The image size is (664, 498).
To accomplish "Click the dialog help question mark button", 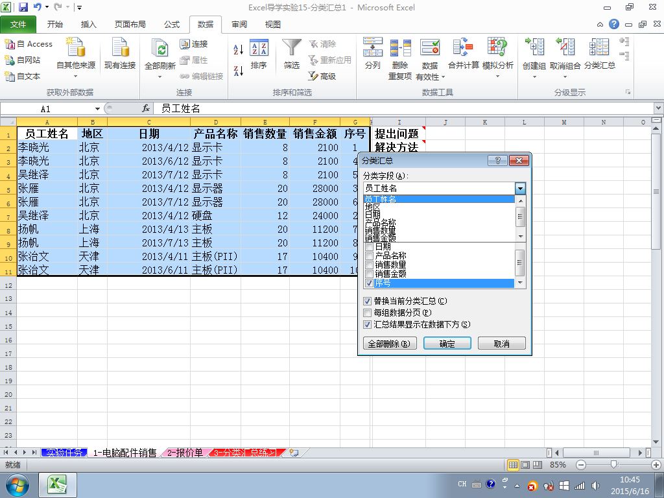I will tap(497, 161).
